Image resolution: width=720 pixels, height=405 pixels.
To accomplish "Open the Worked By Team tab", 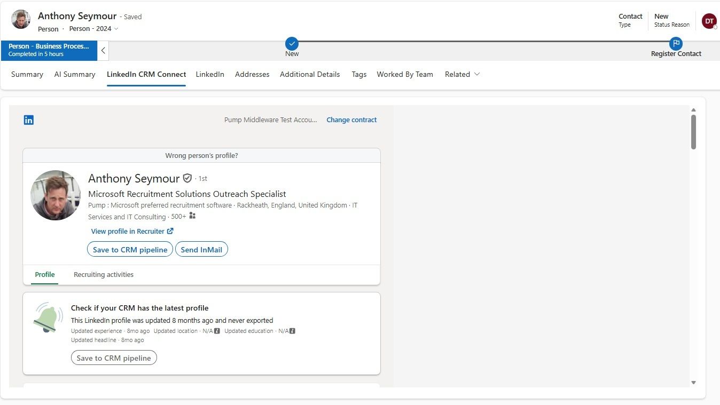I will (x=405, y=74).
